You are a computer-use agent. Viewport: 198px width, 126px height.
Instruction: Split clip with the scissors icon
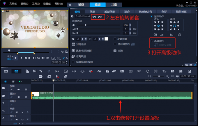(x=62, y=52)
